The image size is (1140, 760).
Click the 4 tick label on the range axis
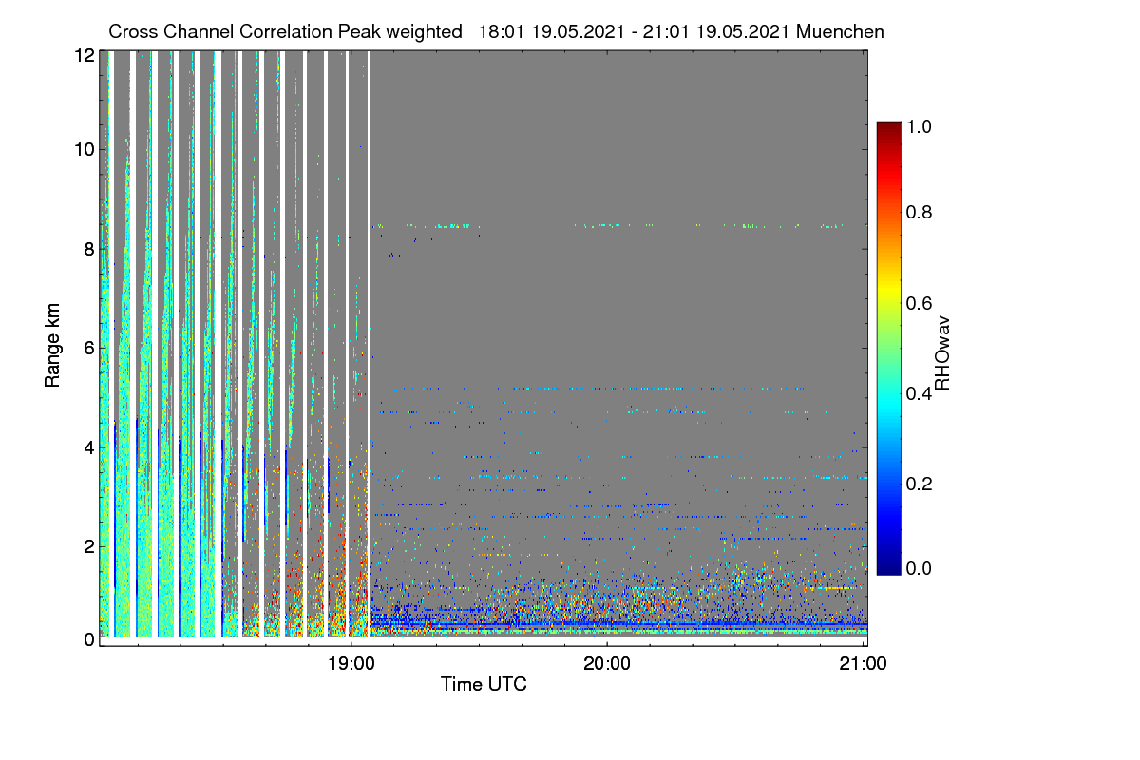[x=88, y=446]
